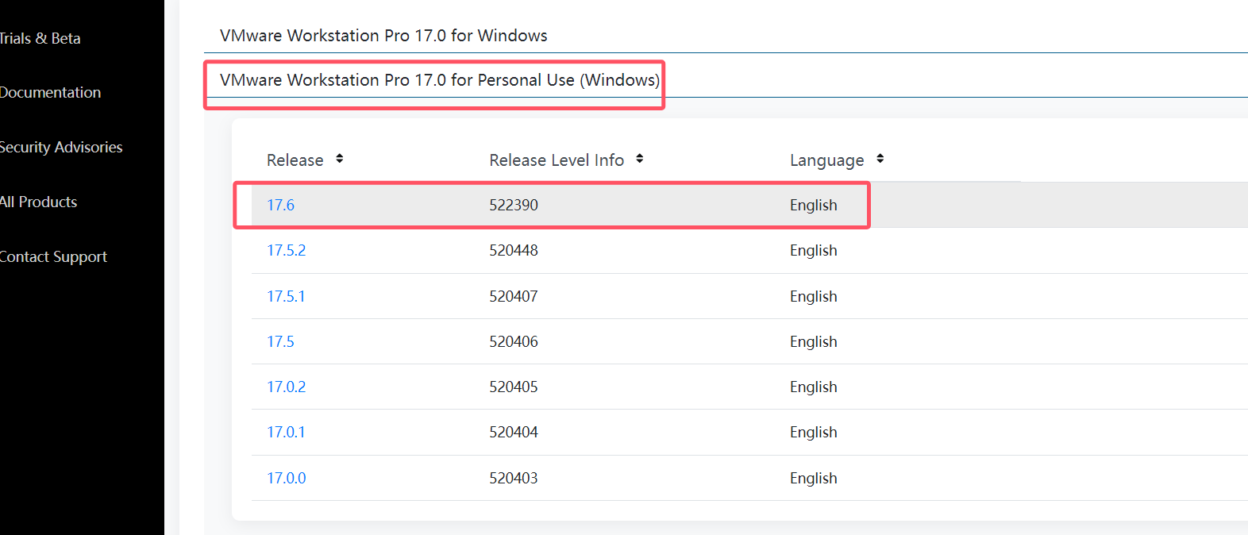Open release 17.0.1 link
Image resolution: width=1248 pixels, height=535 pixels.
[x=286, y=432]
